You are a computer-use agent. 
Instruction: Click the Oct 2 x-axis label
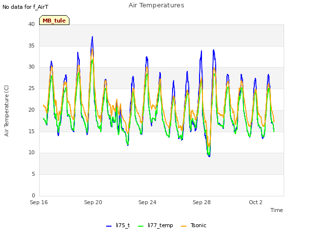[x=256, y=202]
